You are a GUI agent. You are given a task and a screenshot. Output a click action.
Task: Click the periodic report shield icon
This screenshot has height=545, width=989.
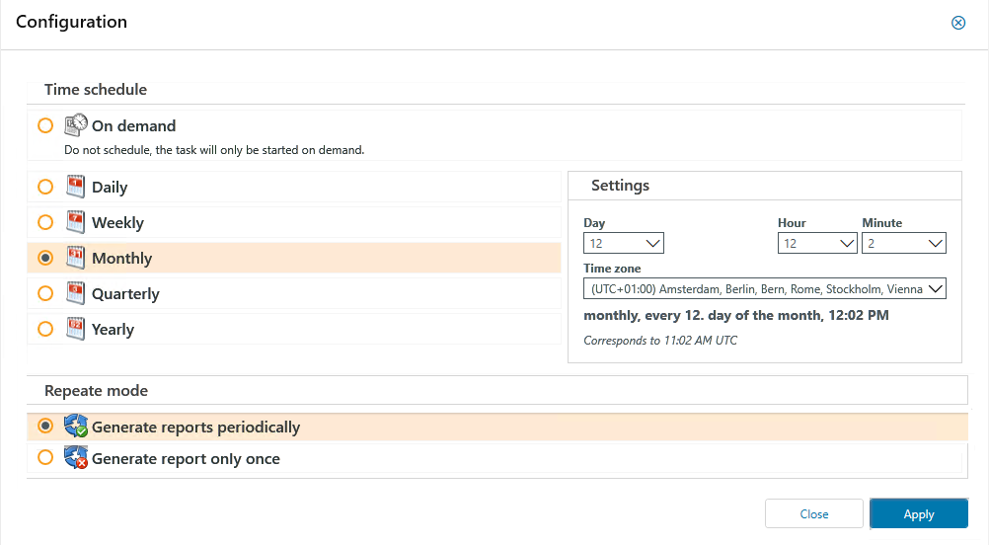click(76, 427)
